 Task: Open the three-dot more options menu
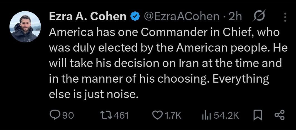pos(285,17)
